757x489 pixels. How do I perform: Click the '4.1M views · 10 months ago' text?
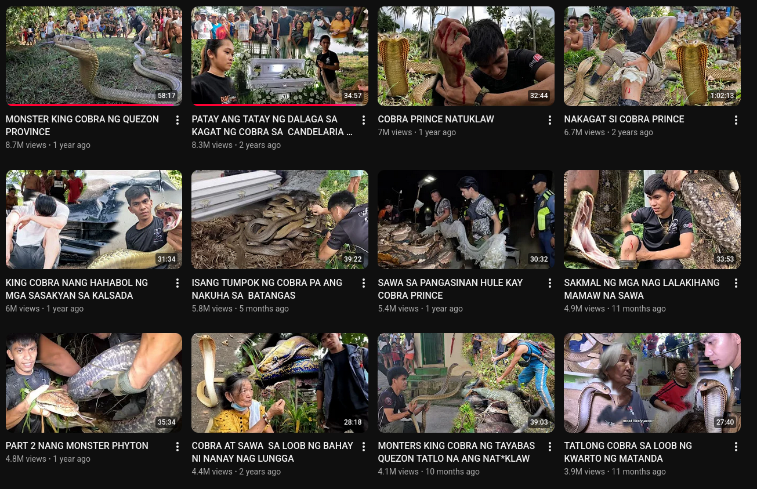[x=429, y=472]
